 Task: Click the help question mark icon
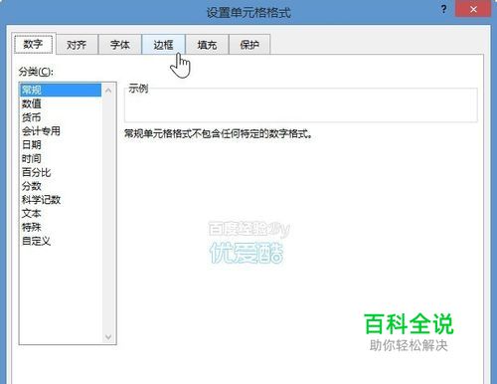coord(444,9)
